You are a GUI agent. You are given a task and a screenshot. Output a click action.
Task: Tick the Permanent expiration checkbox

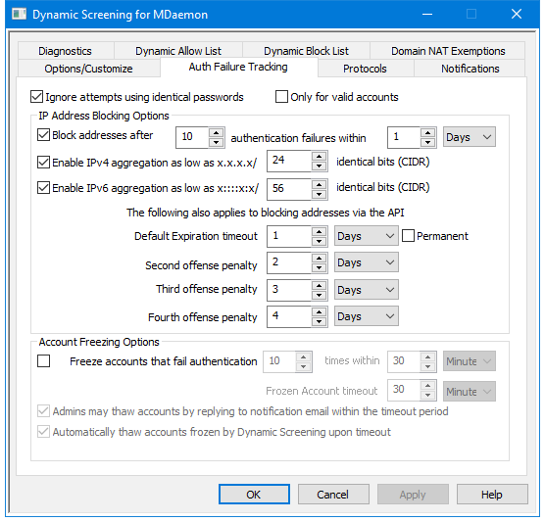[x=408, y=236]
